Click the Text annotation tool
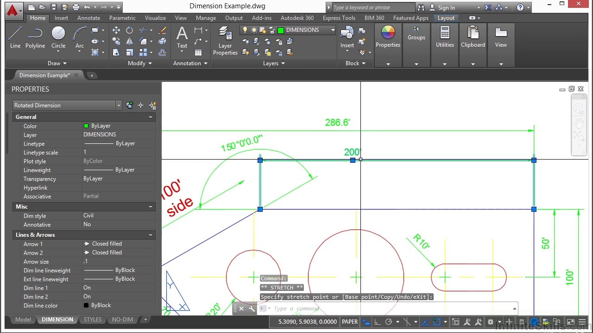This screenshot has width=593, height=333. 182,37
